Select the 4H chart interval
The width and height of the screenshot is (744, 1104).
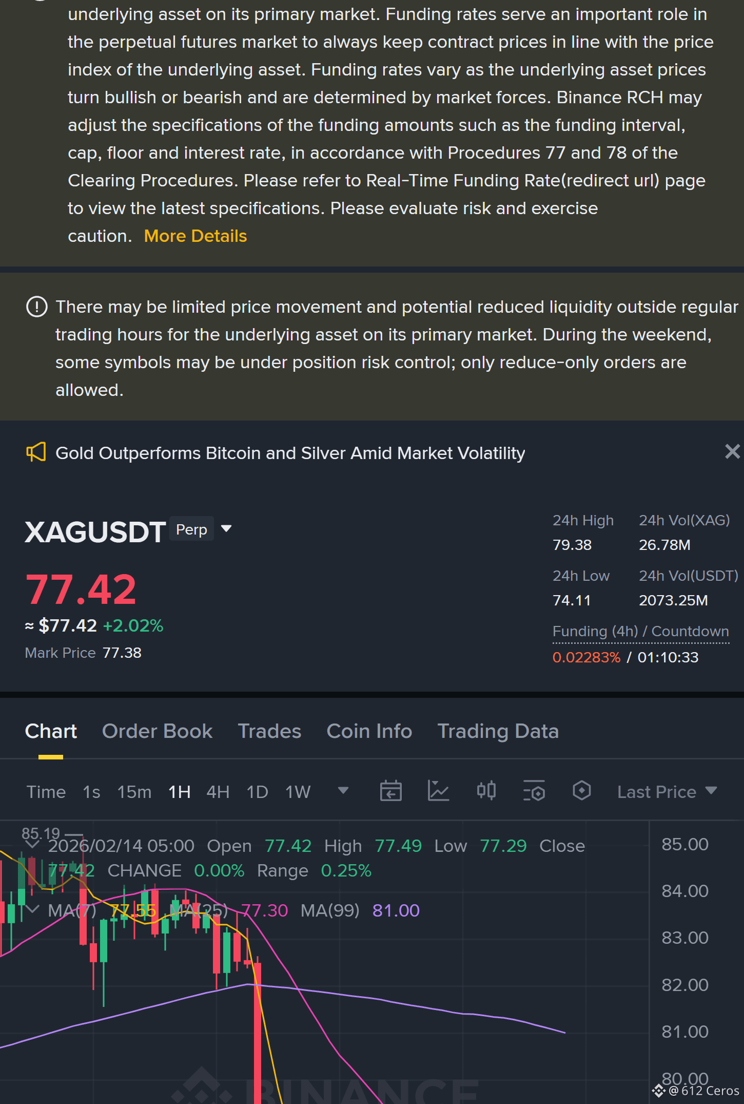(x=218, y=792)
